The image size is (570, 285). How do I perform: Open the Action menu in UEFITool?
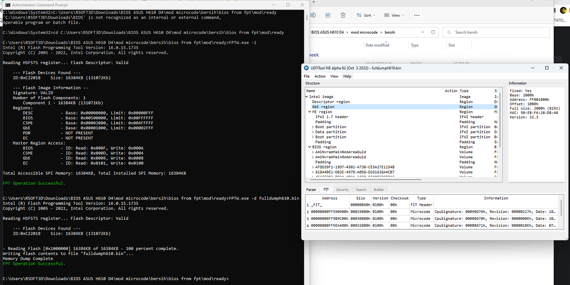point(320,76)
